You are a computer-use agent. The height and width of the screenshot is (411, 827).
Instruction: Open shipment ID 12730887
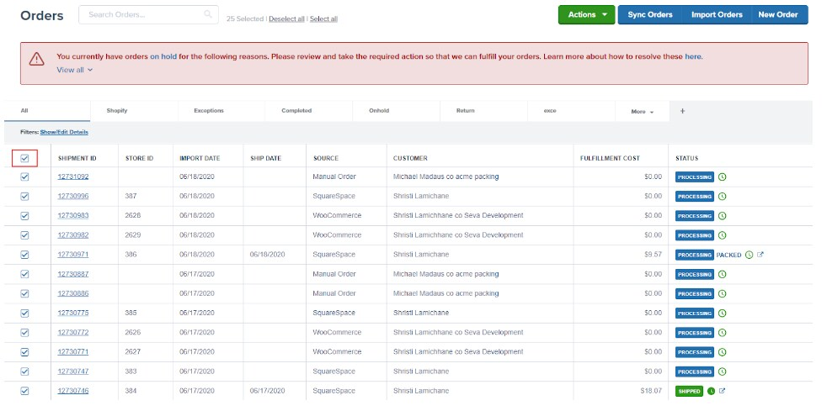73,274
